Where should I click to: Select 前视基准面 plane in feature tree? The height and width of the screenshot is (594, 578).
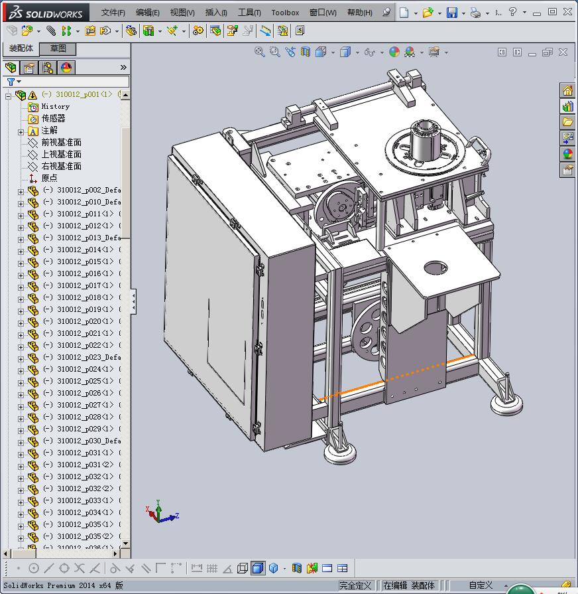[x=61, y=143]
